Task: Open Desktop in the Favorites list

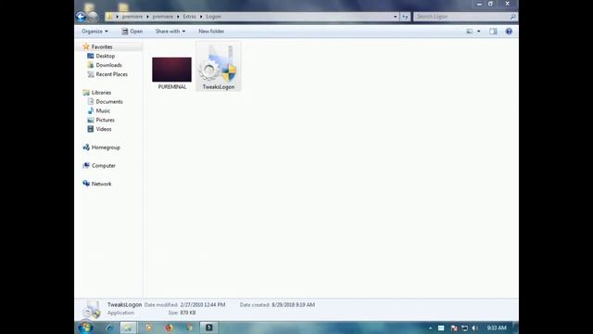Action: 105,56
